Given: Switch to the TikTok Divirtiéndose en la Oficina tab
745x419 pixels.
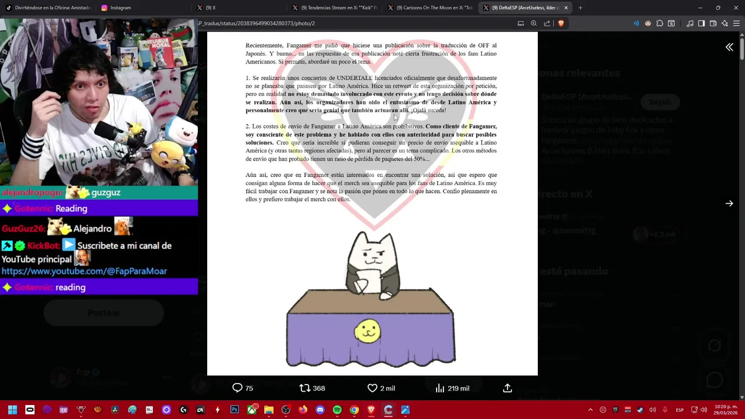Looking at the screenshot, I should [49, 8].
